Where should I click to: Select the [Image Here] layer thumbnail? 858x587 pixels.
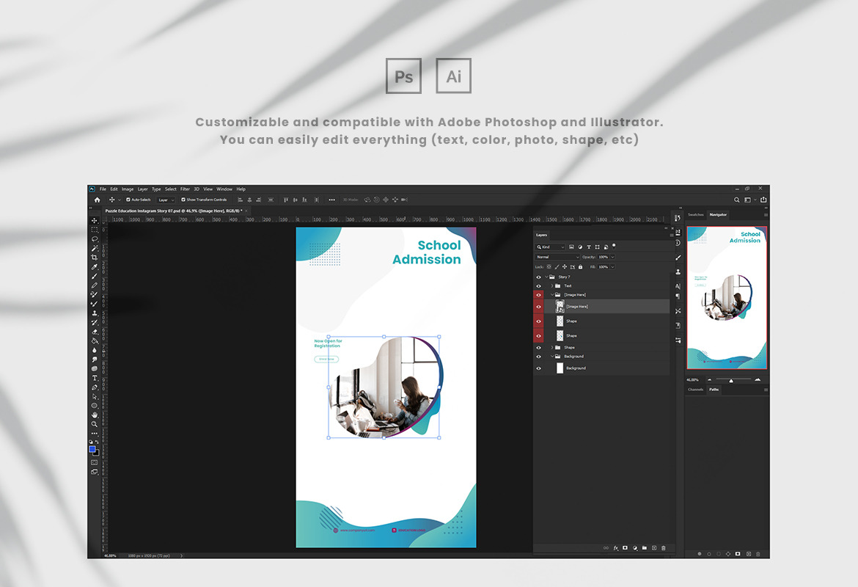[560, 307]
